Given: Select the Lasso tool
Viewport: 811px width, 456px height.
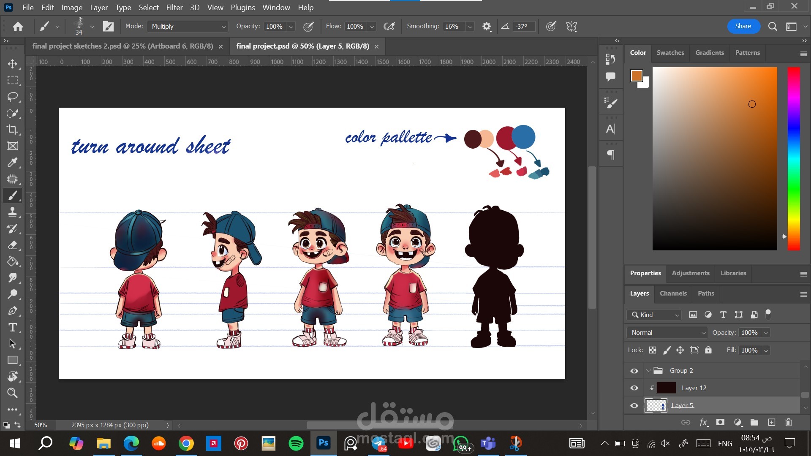Looking at the screenshot, I should (x=13, y=97).
